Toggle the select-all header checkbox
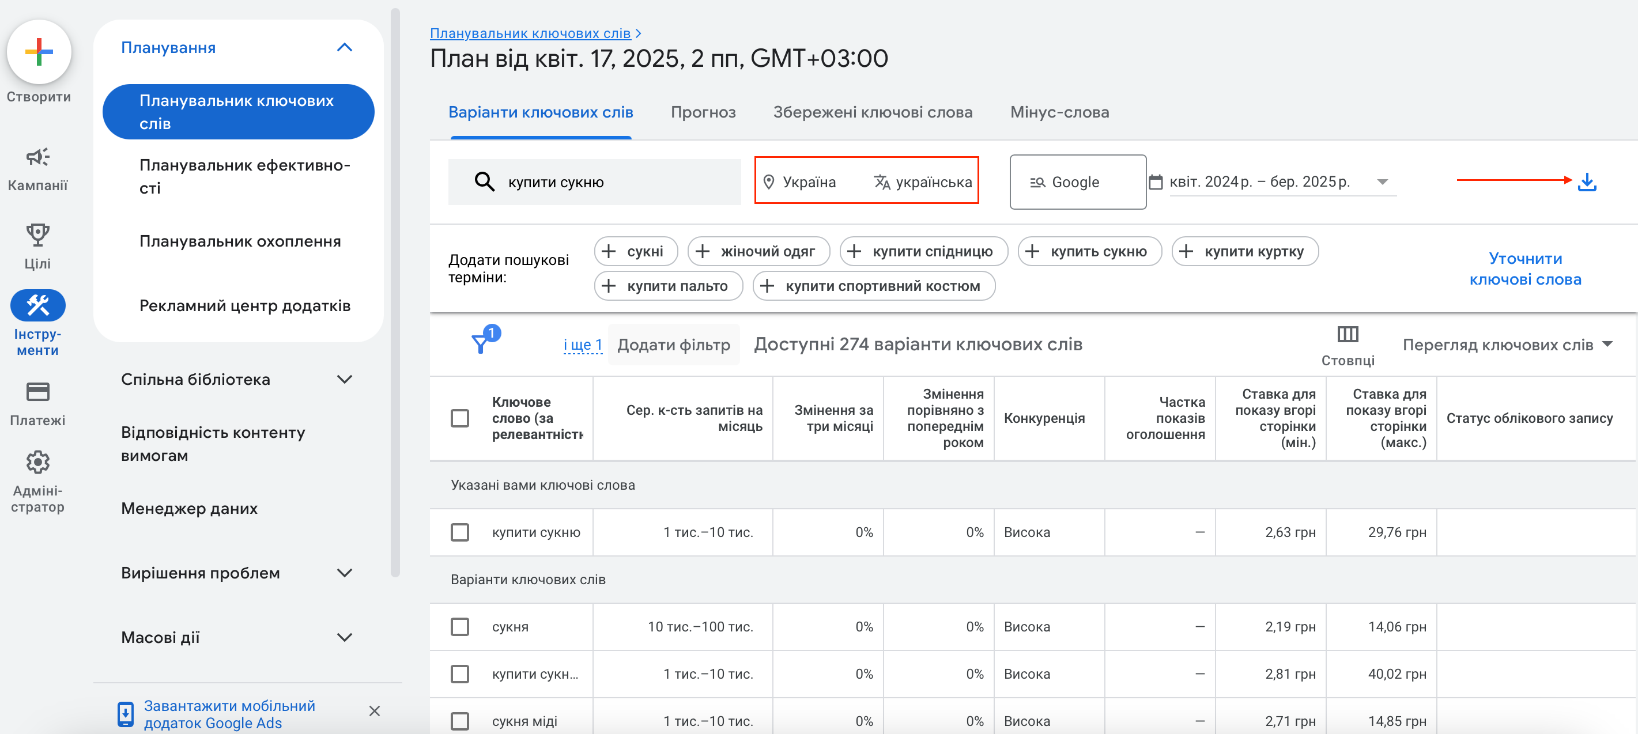Viewport: 1638px width, 734px height. tap(459, 418)
